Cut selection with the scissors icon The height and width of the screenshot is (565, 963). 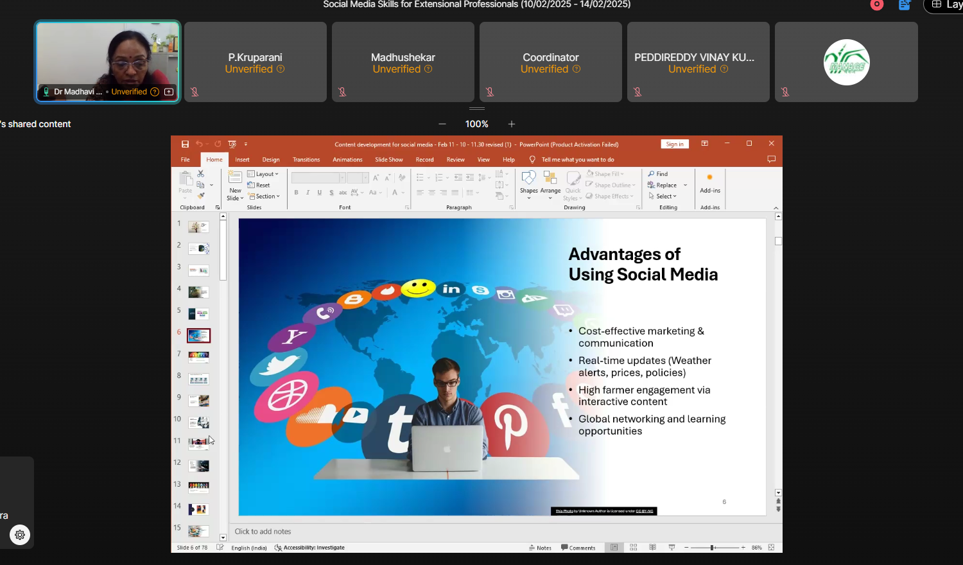(x=200, y=174)
